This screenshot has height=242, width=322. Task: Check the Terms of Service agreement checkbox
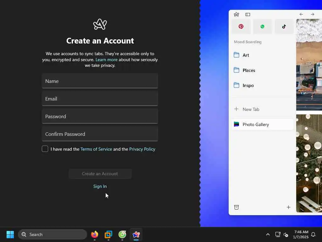coord(45,149)
